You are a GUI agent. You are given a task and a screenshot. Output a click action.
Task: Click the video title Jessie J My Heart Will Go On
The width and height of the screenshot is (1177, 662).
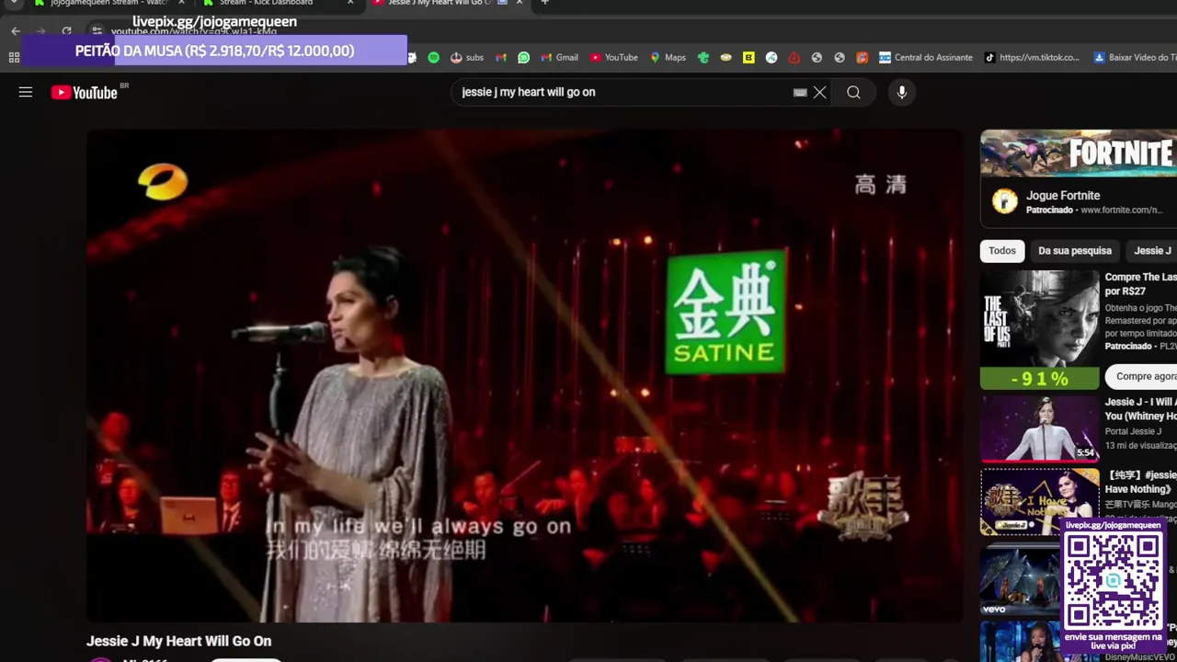tap(178, 641)
